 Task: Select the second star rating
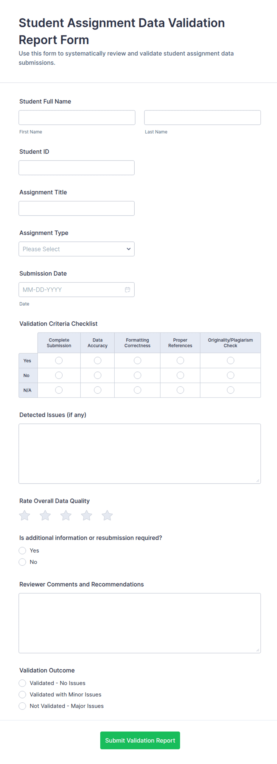click(45, 515)
